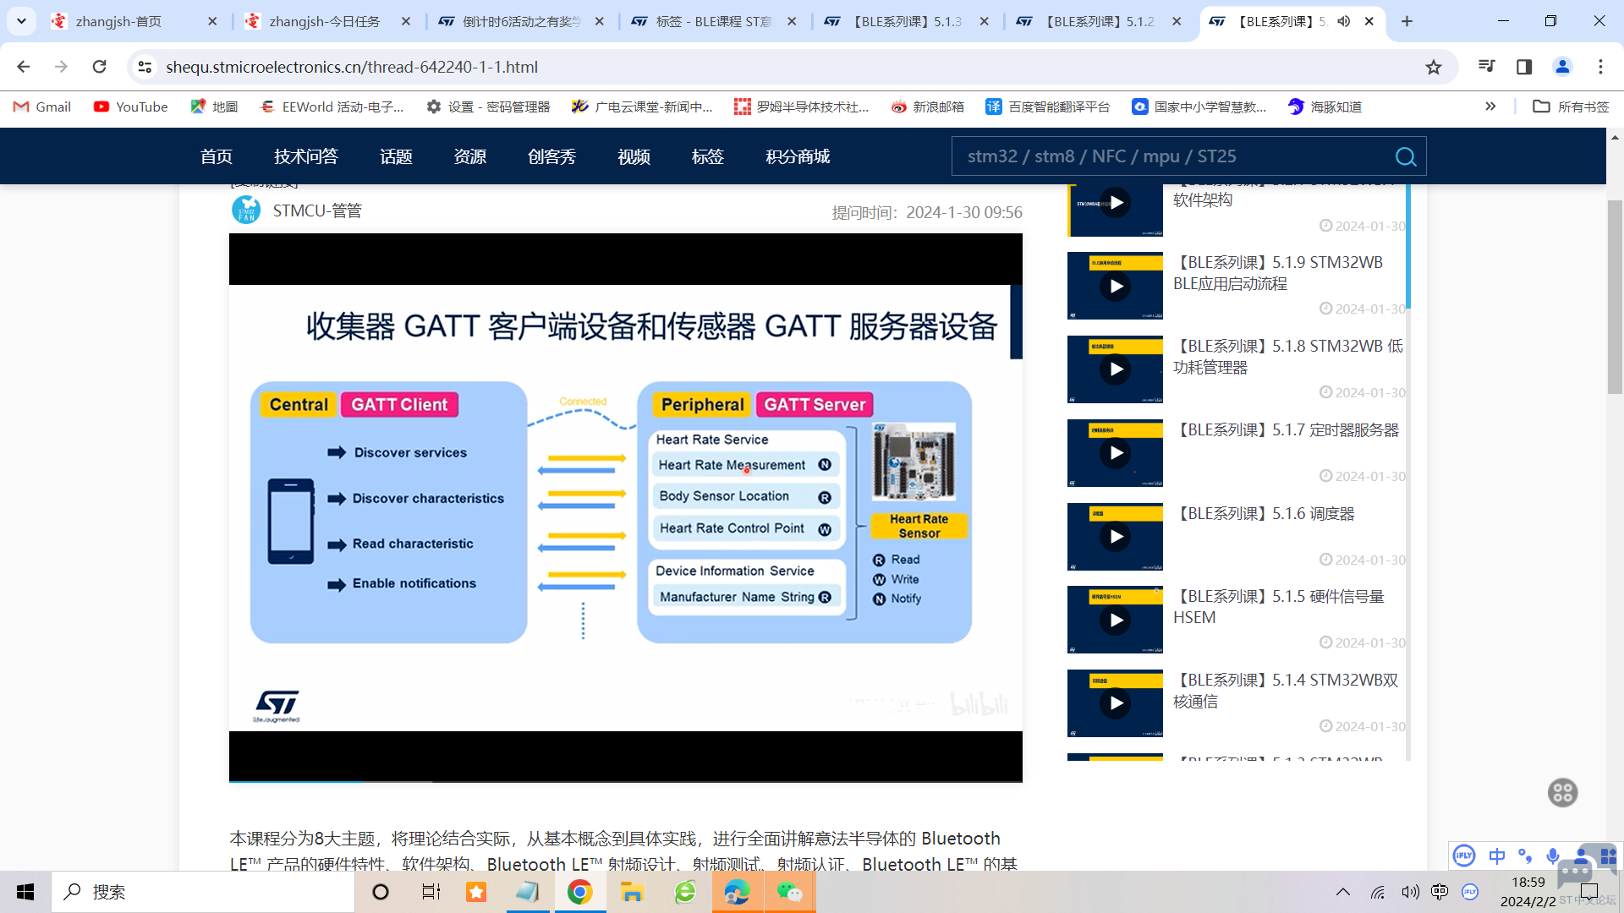Open 技术问答 navigation item
The height and width of the screenshot is (913, 1624).
pyautogui.click(x=306, y=156)
